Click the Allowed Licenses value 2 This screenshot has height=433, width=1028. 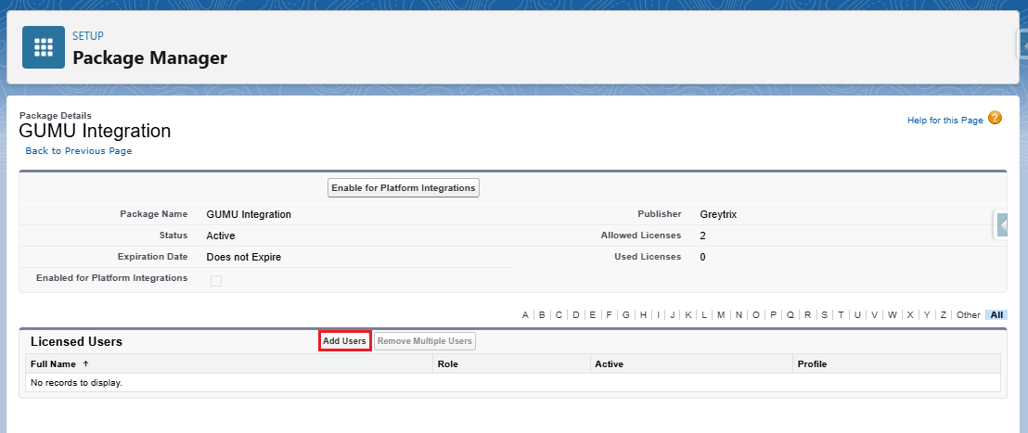[703, 236]
